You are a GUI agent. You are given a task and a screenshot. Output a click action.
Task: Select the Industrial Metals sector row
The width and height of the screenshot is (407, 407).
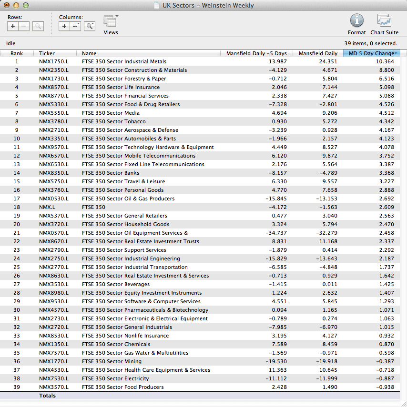point(124,61)
